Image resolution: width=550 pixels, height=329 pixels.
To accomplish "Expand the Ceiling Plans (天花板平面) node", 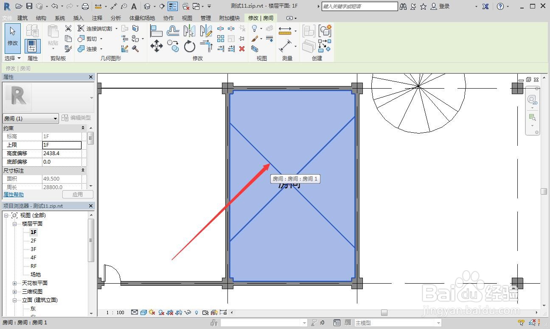I will click(14, 283).
